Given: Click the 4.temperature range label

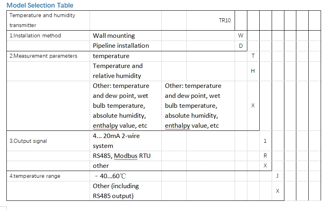Looking at the screenshot, I should pos(35,176).
